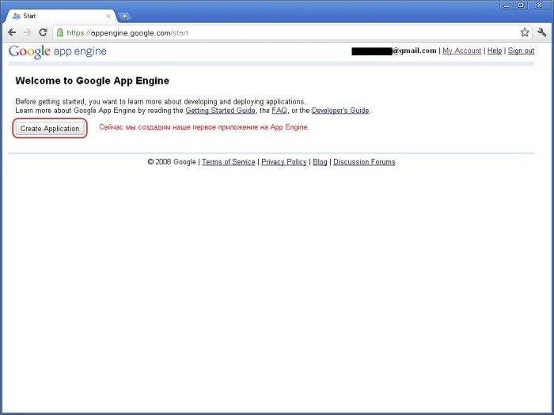Close the browser window
This screenshot has height=415, width=554.
pos(539,6)
